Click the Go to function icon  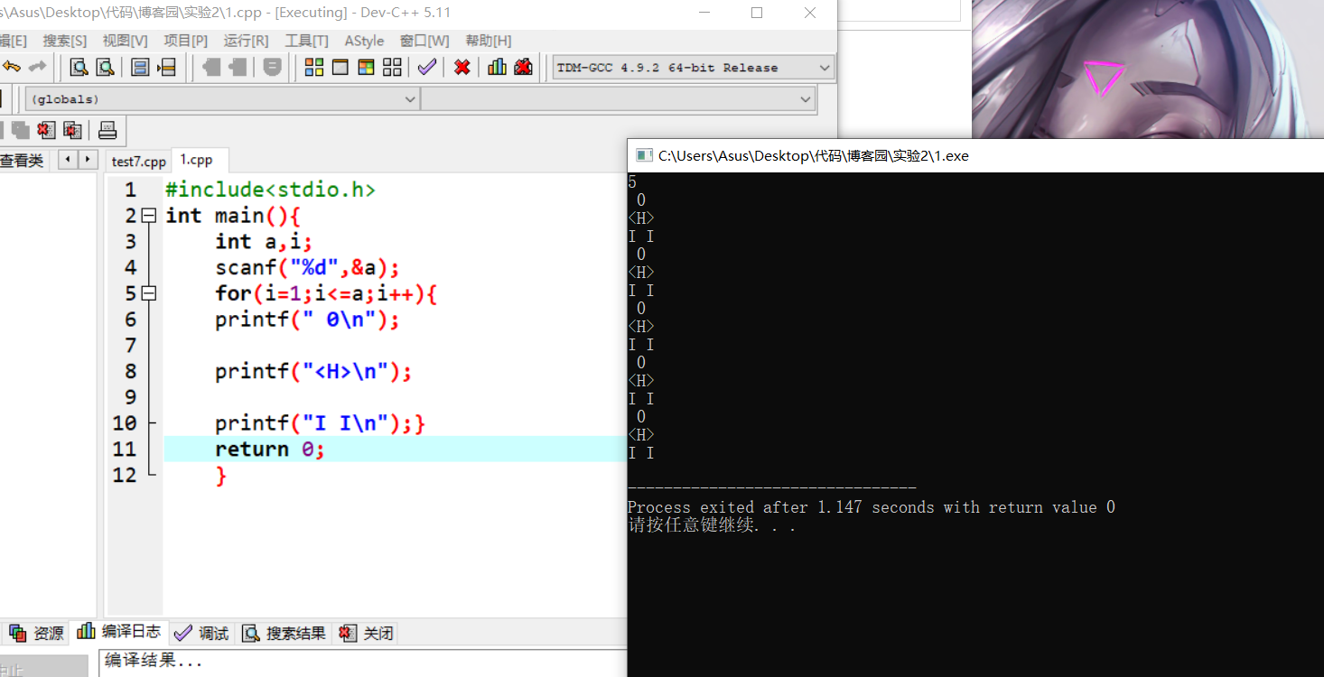click(x=140, y=67)
